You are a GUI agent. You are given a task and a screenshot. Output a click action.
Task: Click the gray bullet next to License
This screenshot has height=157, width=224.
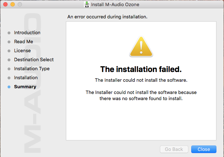9,51
